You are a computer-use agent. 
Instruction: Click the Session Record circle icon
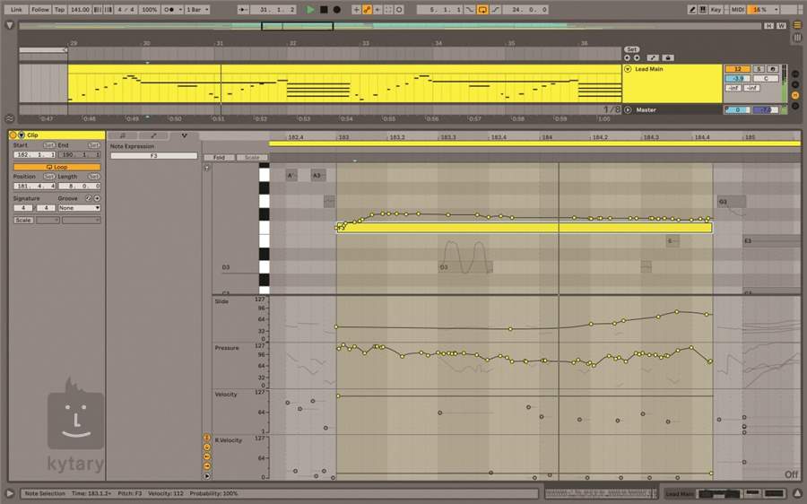click(399, 9)
